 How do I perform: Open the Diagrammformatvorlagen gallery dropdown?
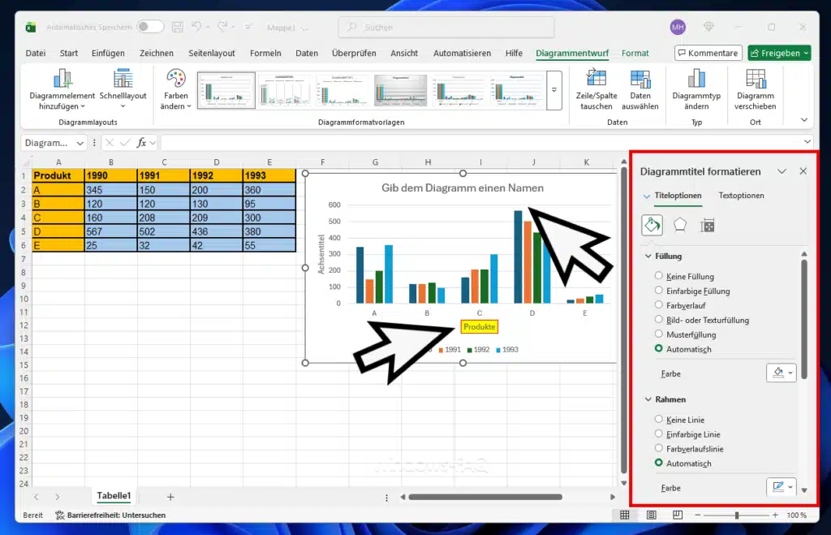point(554,89)
